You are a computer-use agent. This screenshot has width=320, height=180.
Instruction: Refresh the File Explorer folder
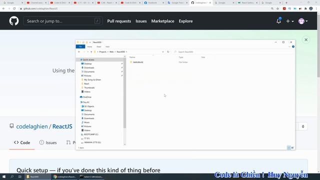click(168, 52)
